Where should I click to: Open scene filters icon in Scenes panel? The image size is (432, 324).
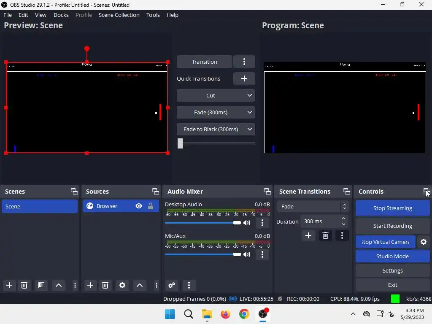tap(41, 285)
